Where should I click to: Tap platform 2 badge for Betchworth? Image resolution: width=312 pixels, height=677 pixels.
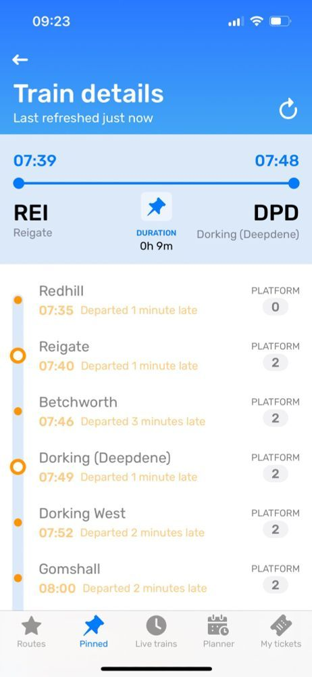point(276,418)
